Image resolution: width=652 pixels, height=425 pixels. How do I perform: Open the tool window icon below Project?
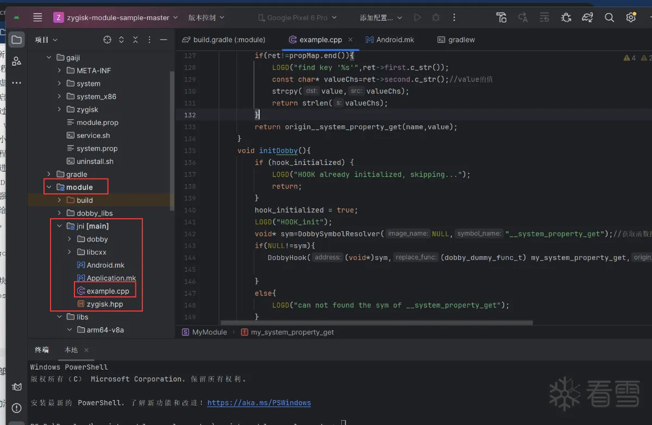(x=17, y=61)
